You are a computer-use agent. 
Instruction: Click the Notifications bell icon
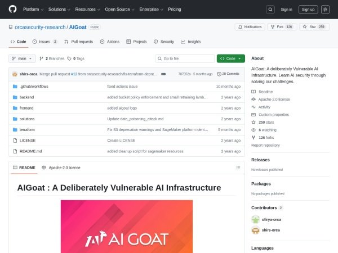[240, 27]
